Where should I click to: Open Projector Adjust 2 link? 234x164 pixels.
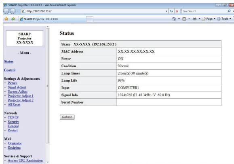coord(21,100)
